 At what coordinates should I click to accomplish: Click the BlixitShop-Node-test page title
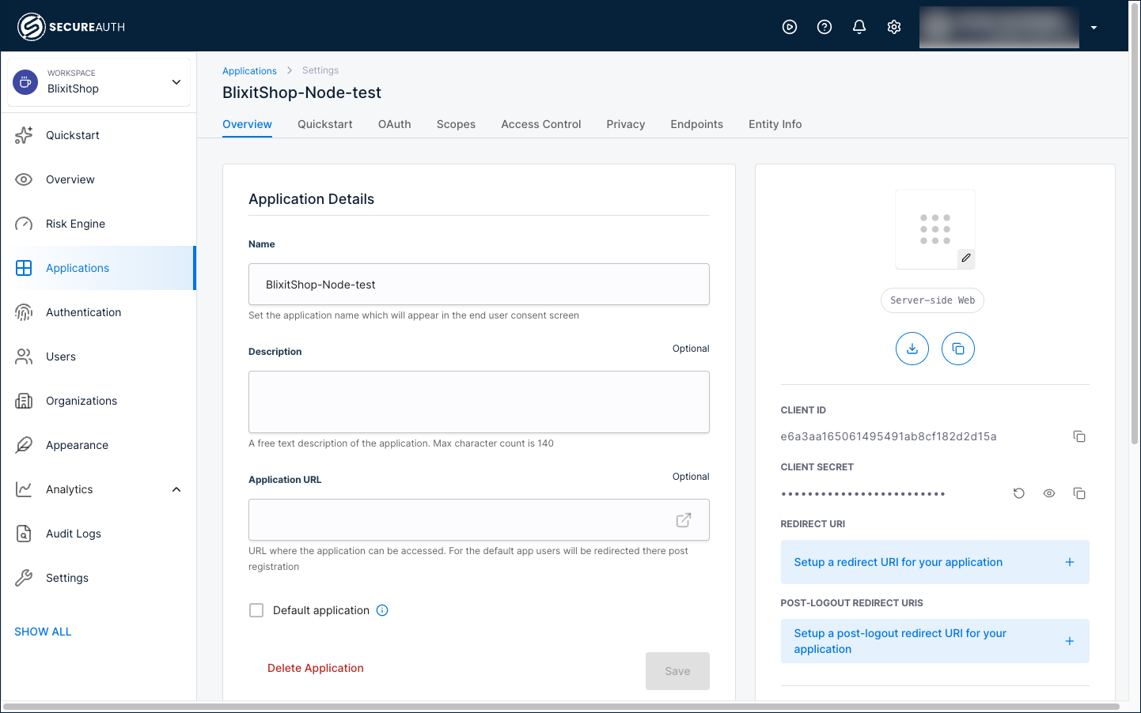(301, 92)
